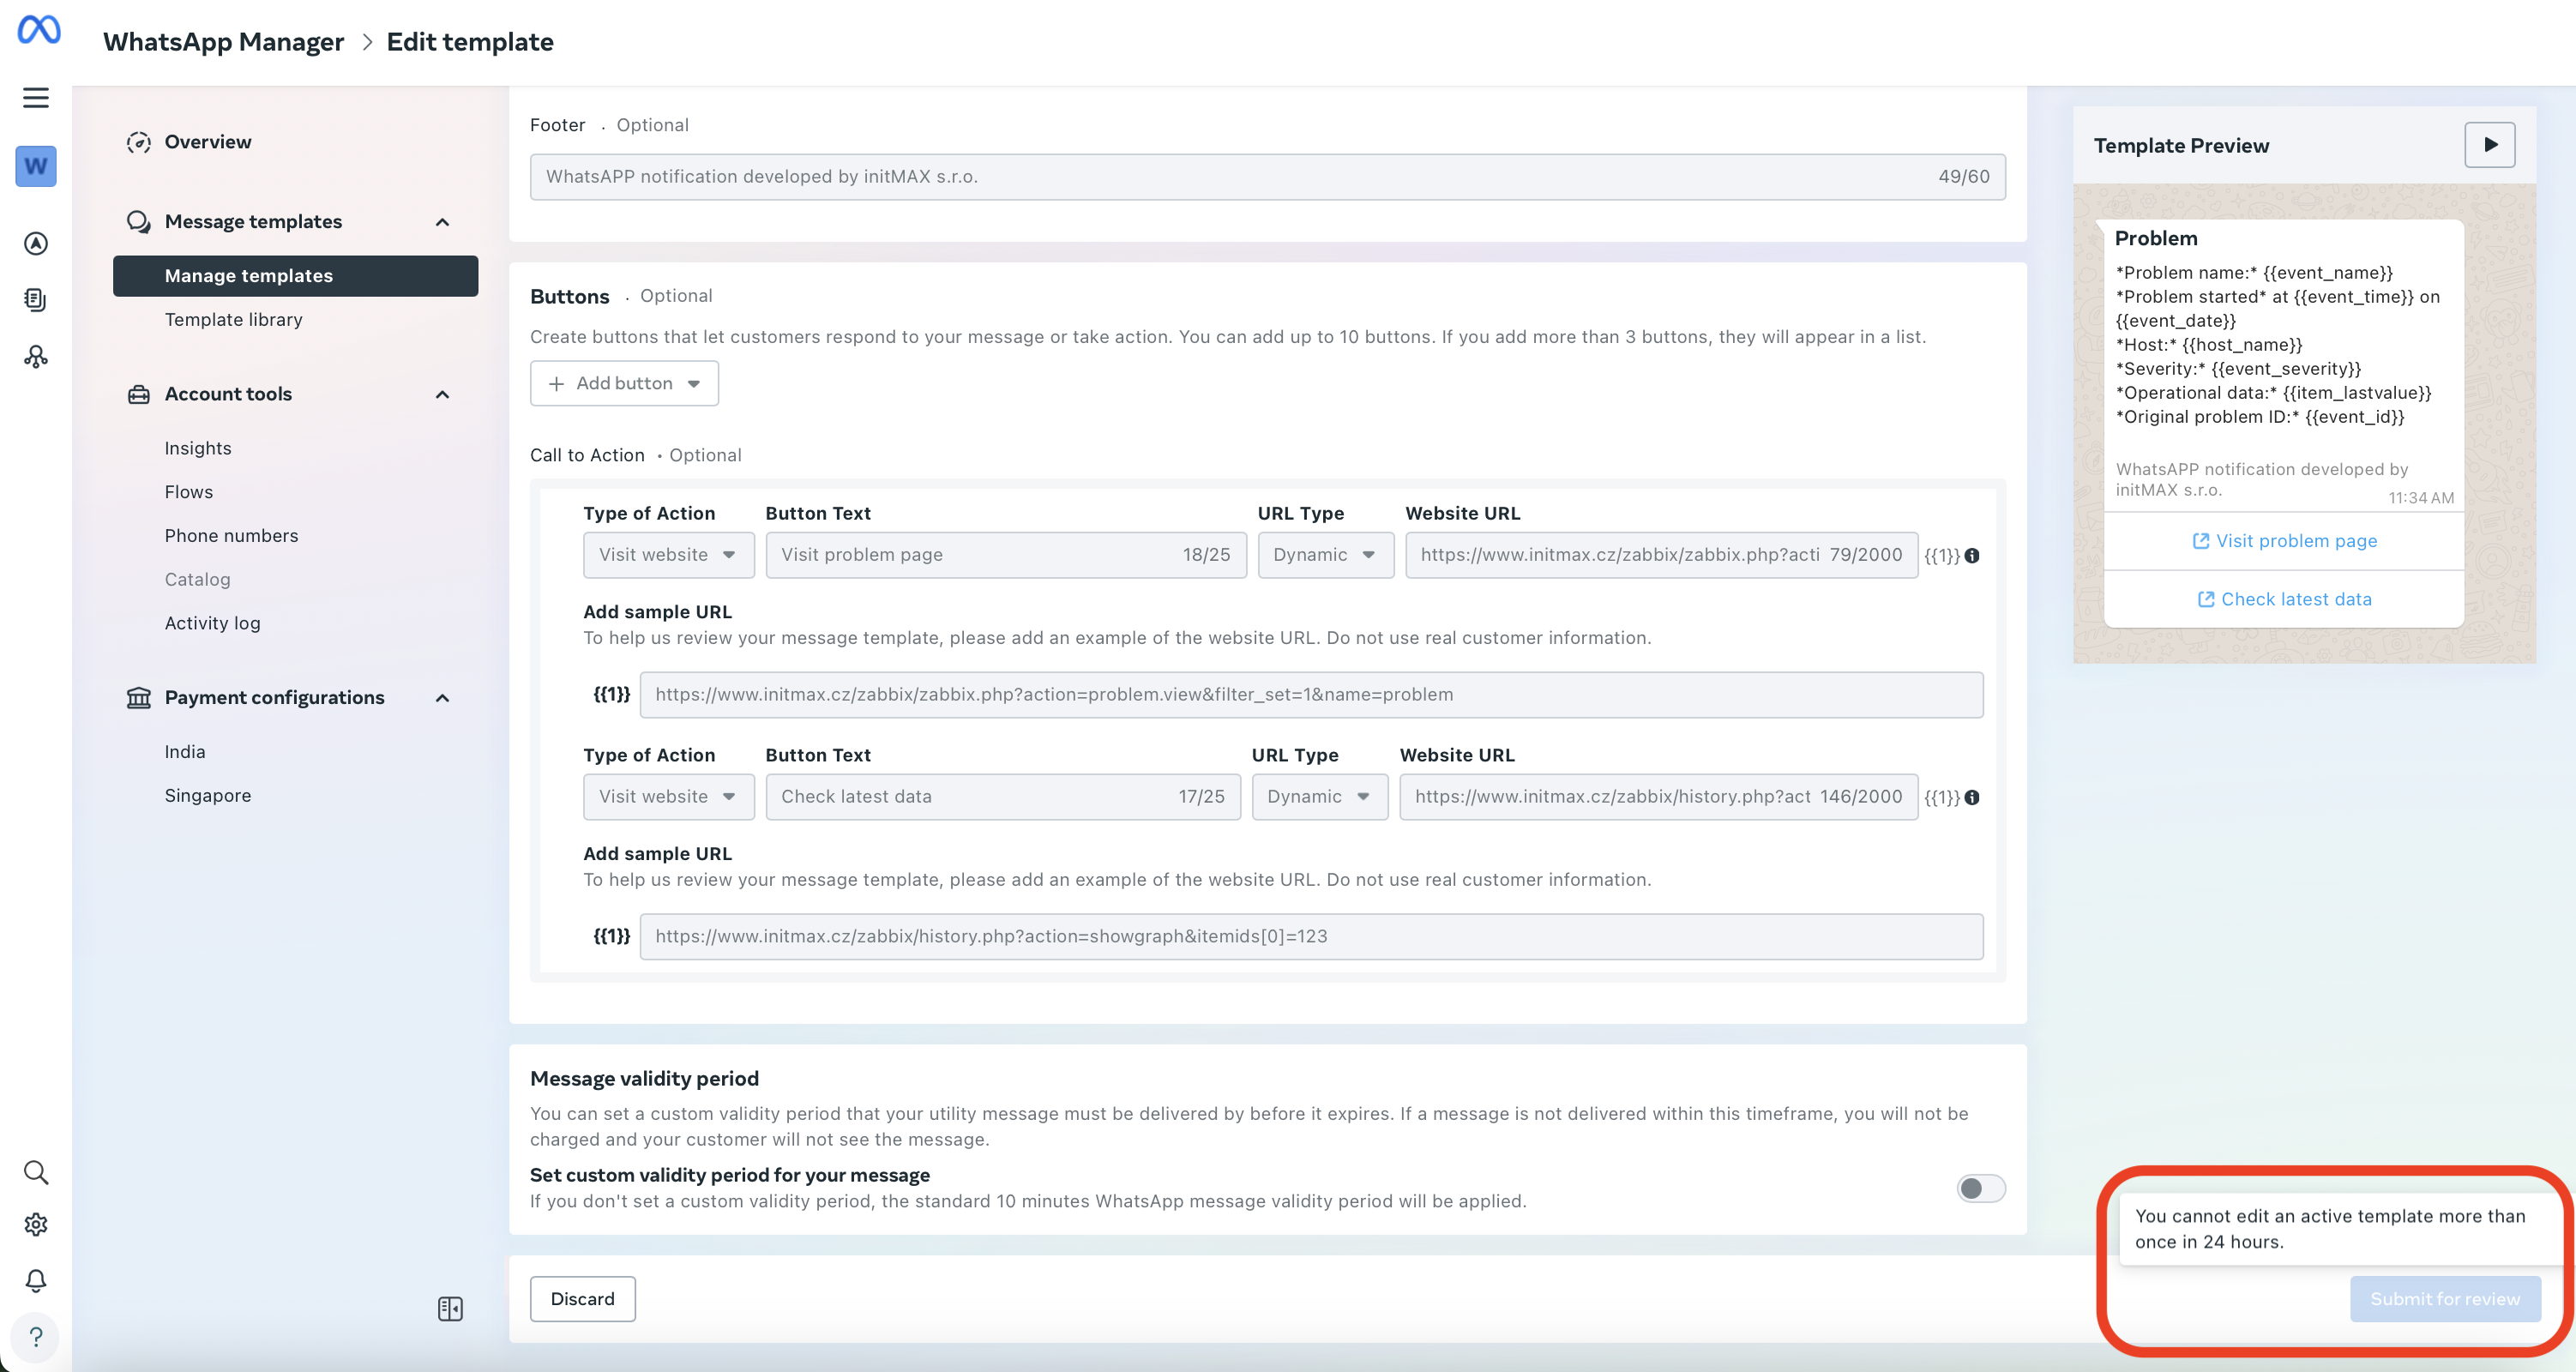Image resolution: width=2576 pixels, height=1372 pixels.
Task: Open URL Type dropdown for Check latest data
Action: click(x=1320, y=797)
